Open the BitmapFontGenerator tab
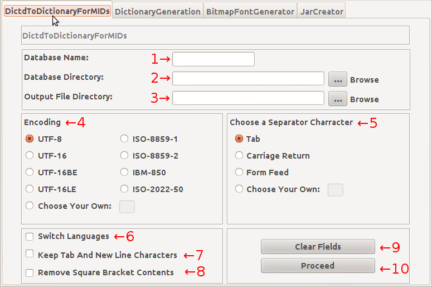432x287 pixels. [249, 11]
